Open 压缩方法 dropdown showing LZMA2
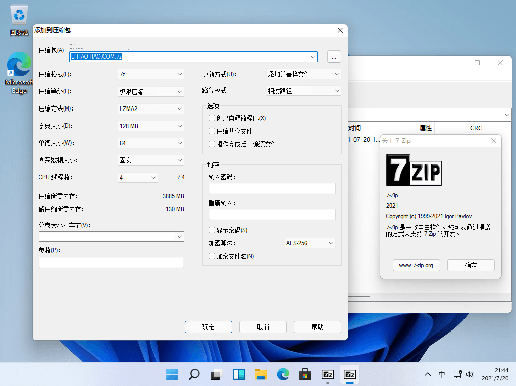Screen dimensions: 516x386 [151, 109]
